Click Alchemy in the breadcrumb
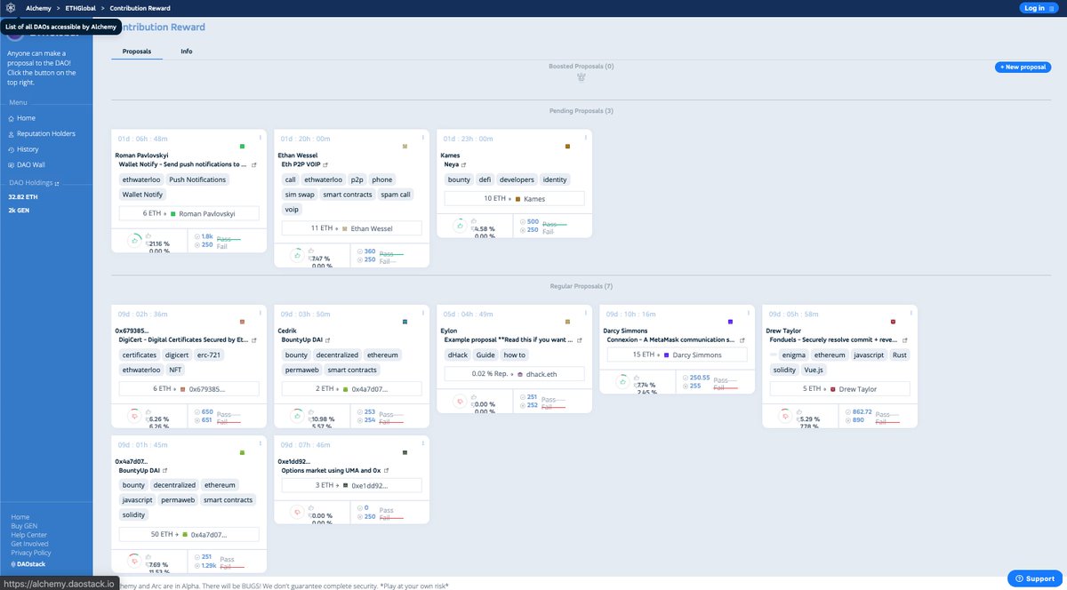This screenshot has width=1067, height=590. 38,8
